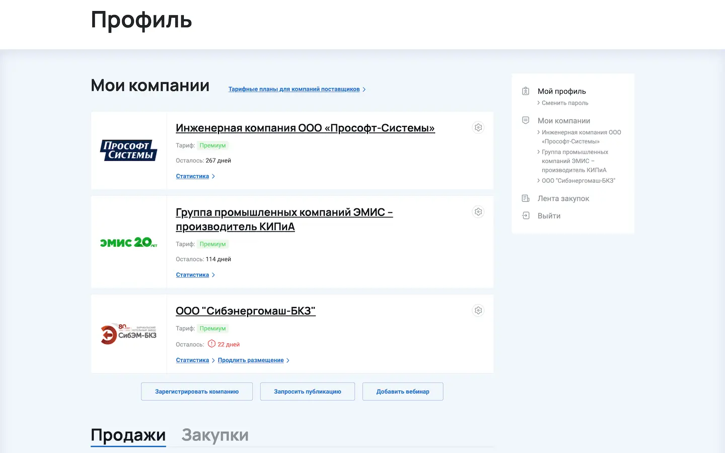The image size is (725, 453).
Task: Switch to the Продажи tab
Action: click(x=128, y=435)
